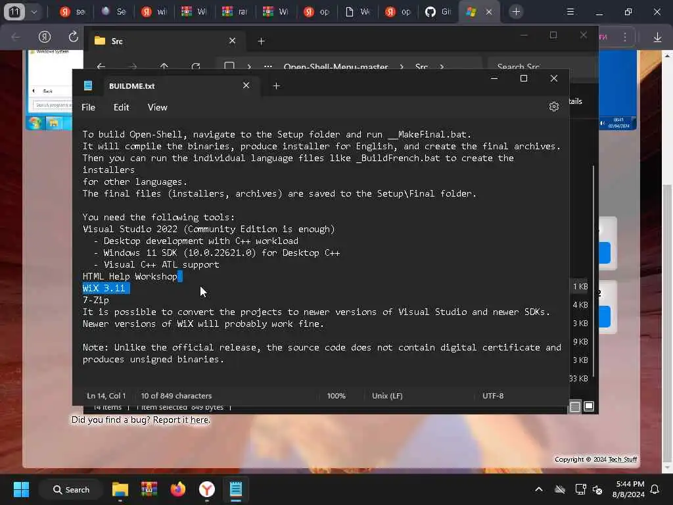Click the 'here' bug report link
The image size is (673, 505).
click(x=199, y=420)
